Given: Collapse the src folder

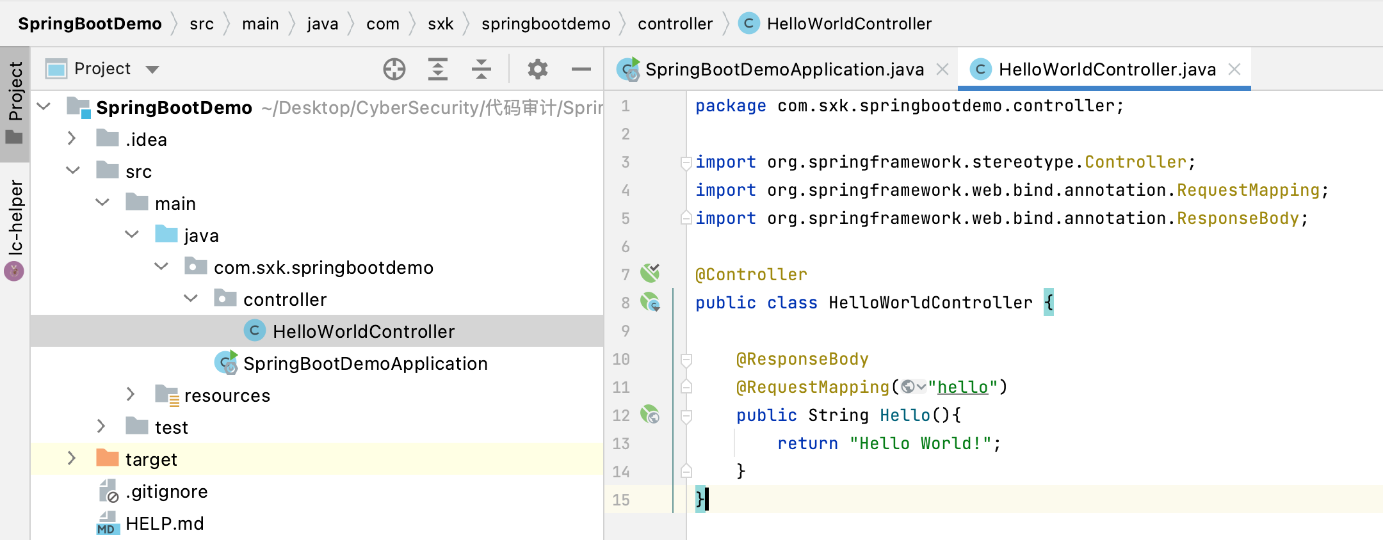Looking at the screenshot, I should click(73, 171).
